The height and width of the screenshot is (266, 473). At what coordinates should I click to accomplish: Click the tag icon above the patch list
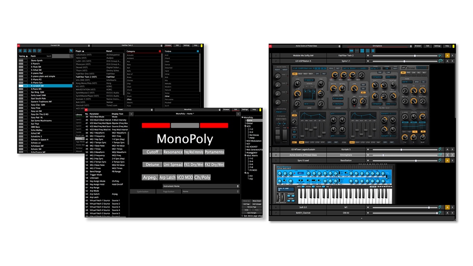pyautogui.click(x=71, y=51)
